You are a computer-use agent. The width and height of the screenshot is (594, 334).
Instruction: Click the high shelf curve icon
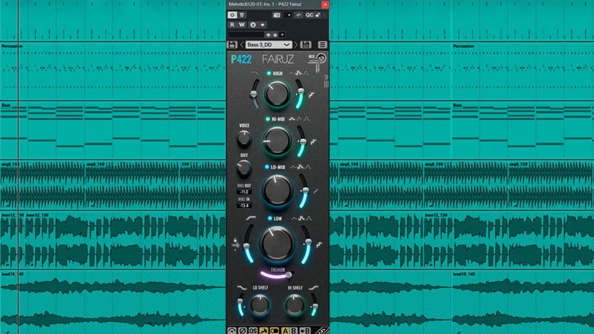[313, 287]
